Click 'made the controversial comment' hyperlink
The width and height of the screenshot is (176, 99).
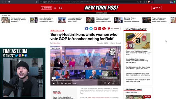point(98,97)
